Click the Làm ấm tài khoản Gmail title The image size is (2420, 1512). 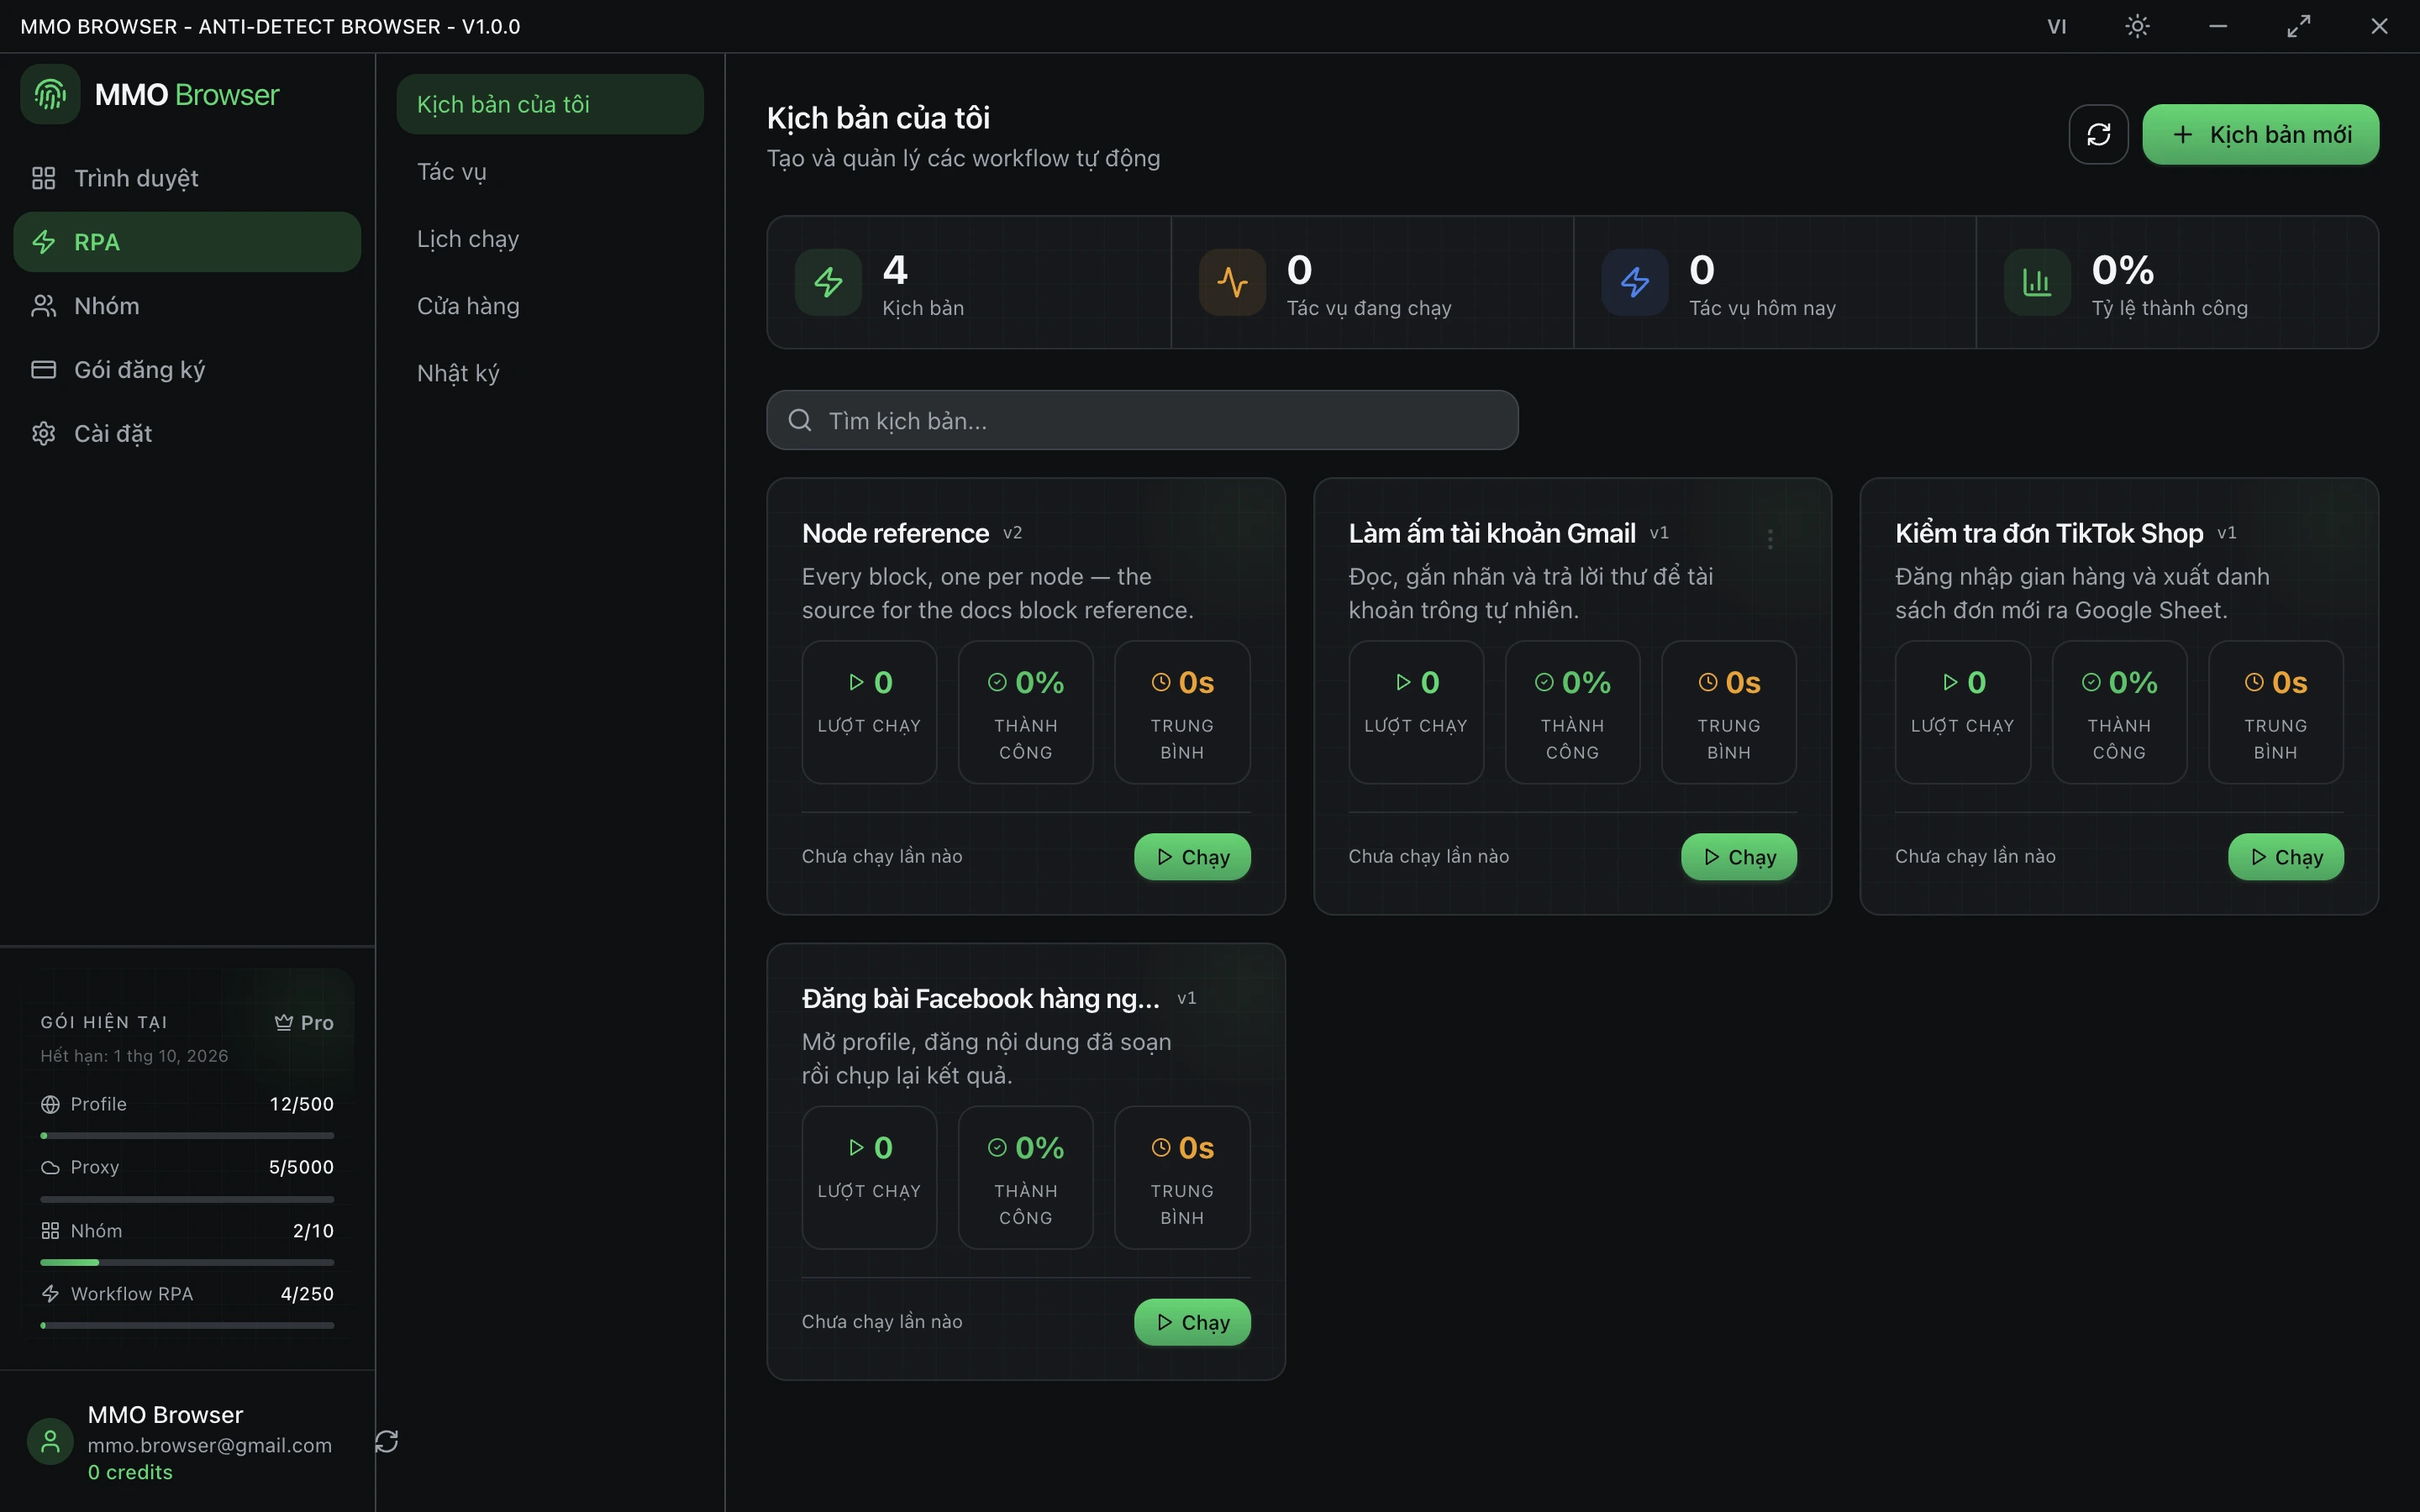pos(1492,533)
